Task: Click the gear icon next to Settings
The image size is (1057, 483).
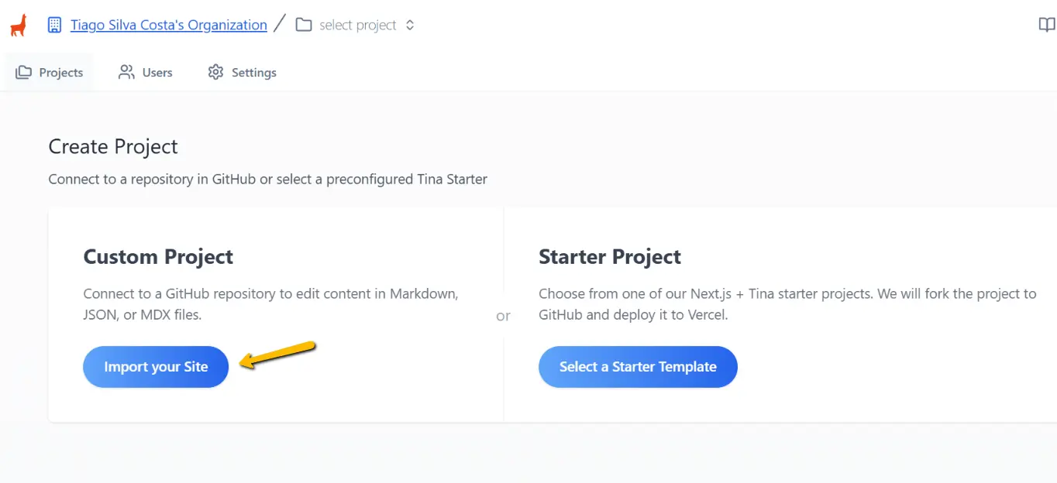Action: pyautogui.click(x=215, y=72)
